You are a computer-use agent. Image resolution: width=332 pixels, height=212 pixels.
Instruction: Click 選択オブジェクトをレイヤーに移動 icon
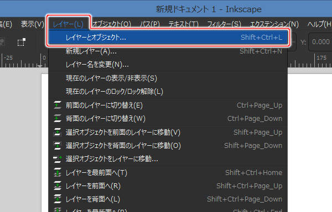click(x=58, y=159)
